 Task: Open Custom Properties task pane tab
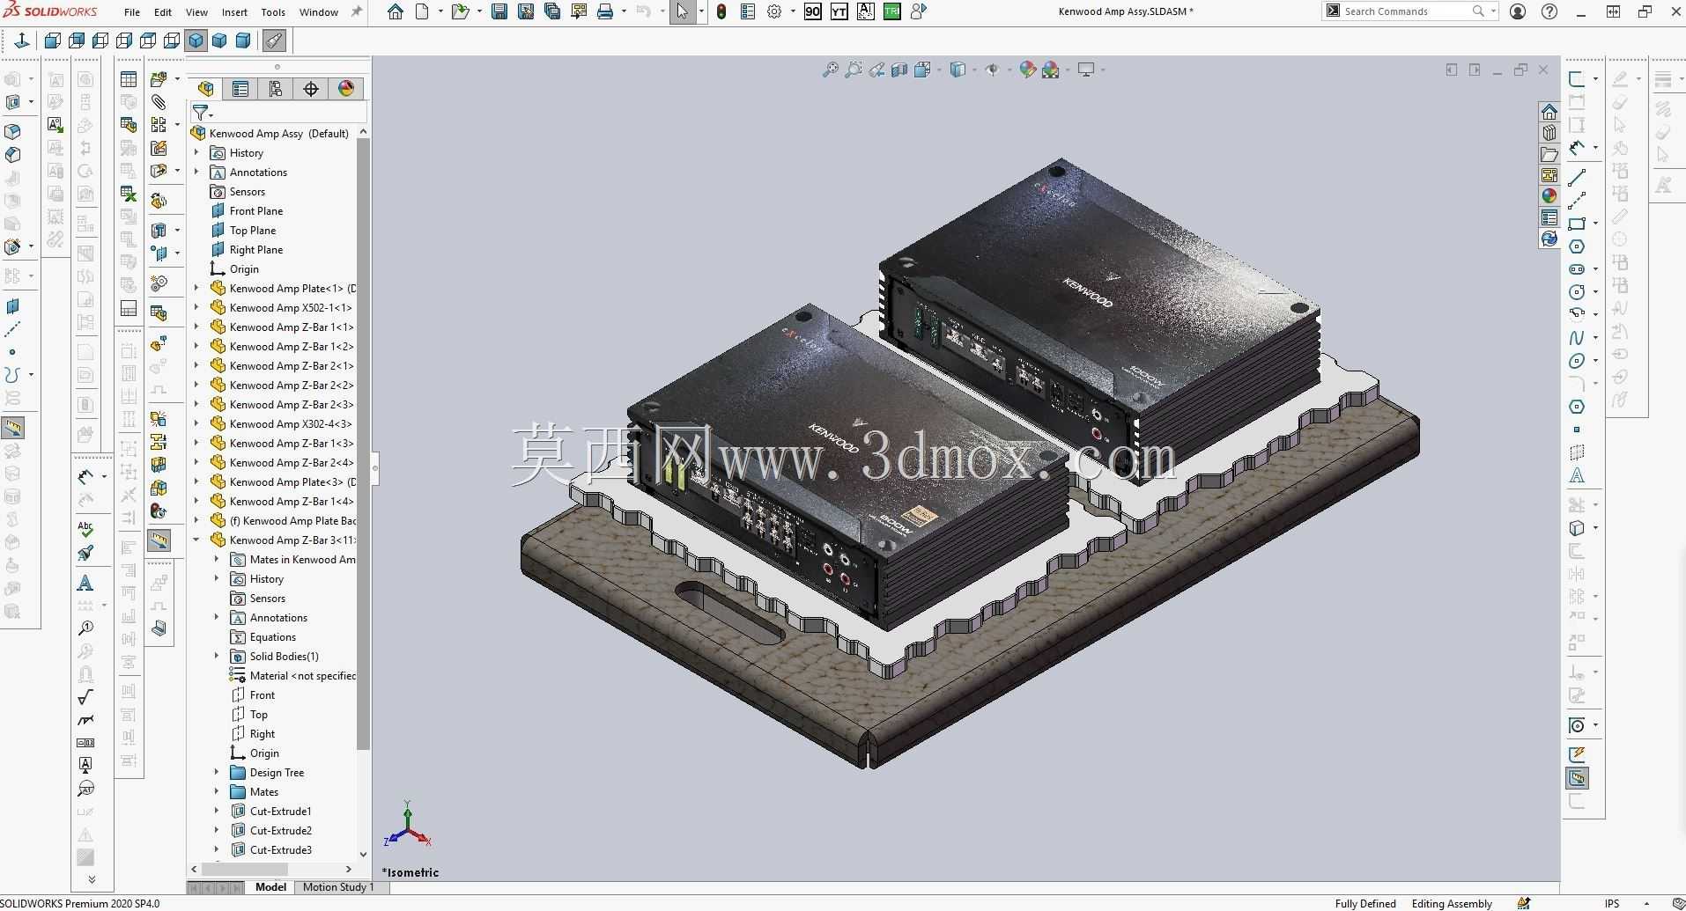1549,217
